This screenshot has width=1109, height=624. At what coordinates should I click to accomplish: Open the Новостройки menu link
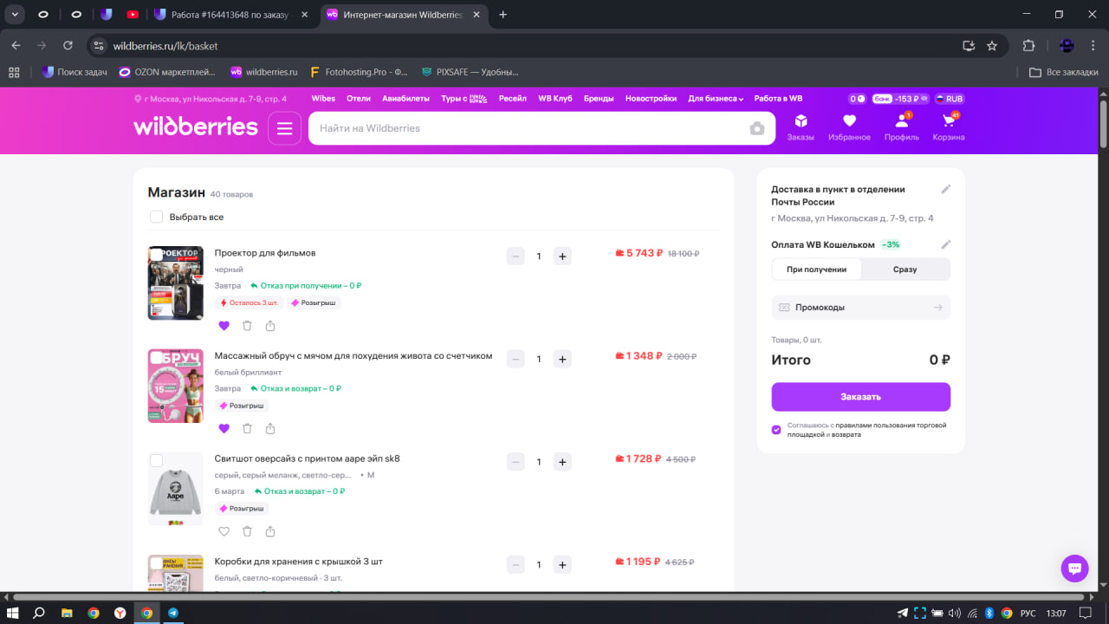coord(651,99)
